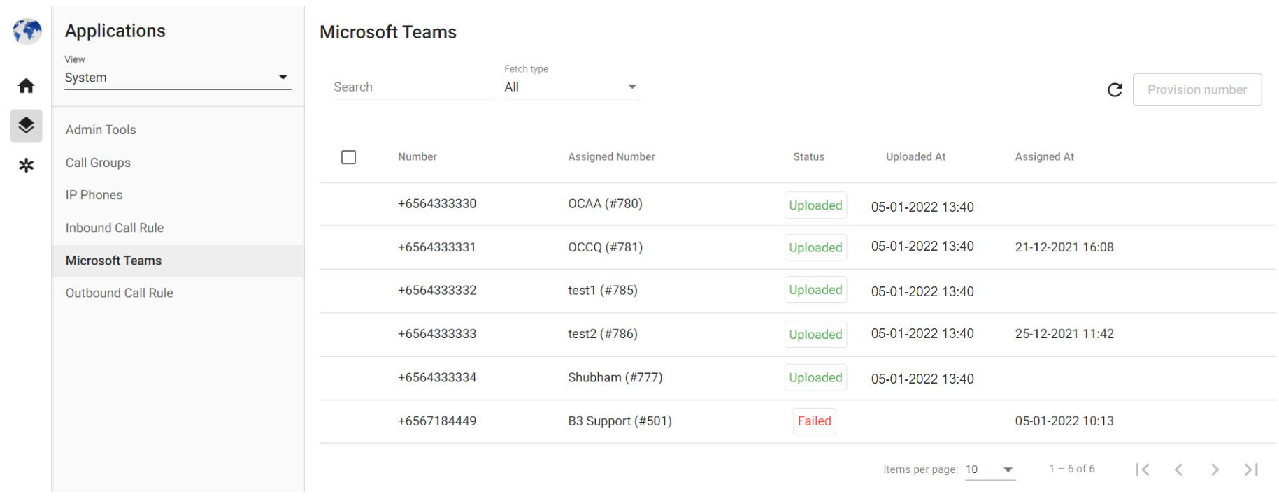Click assigned number test2 (#786)

603,334
